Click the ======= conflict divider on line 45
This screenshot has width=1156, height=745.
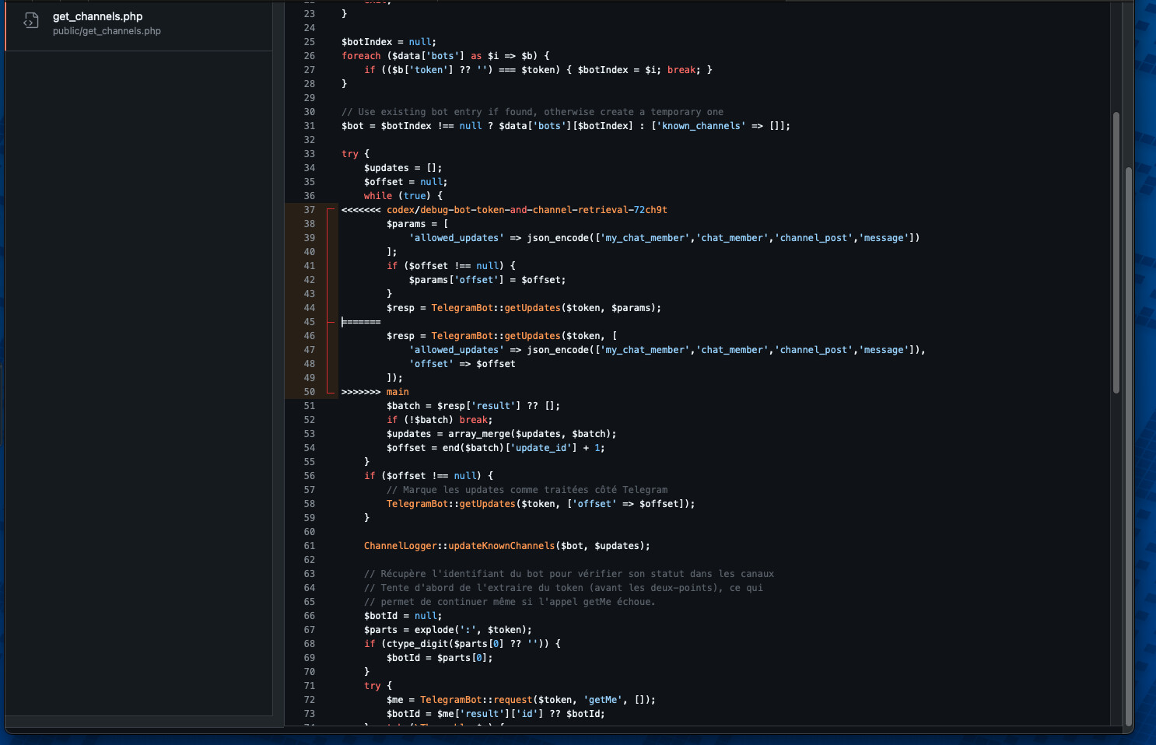(361, 321)
